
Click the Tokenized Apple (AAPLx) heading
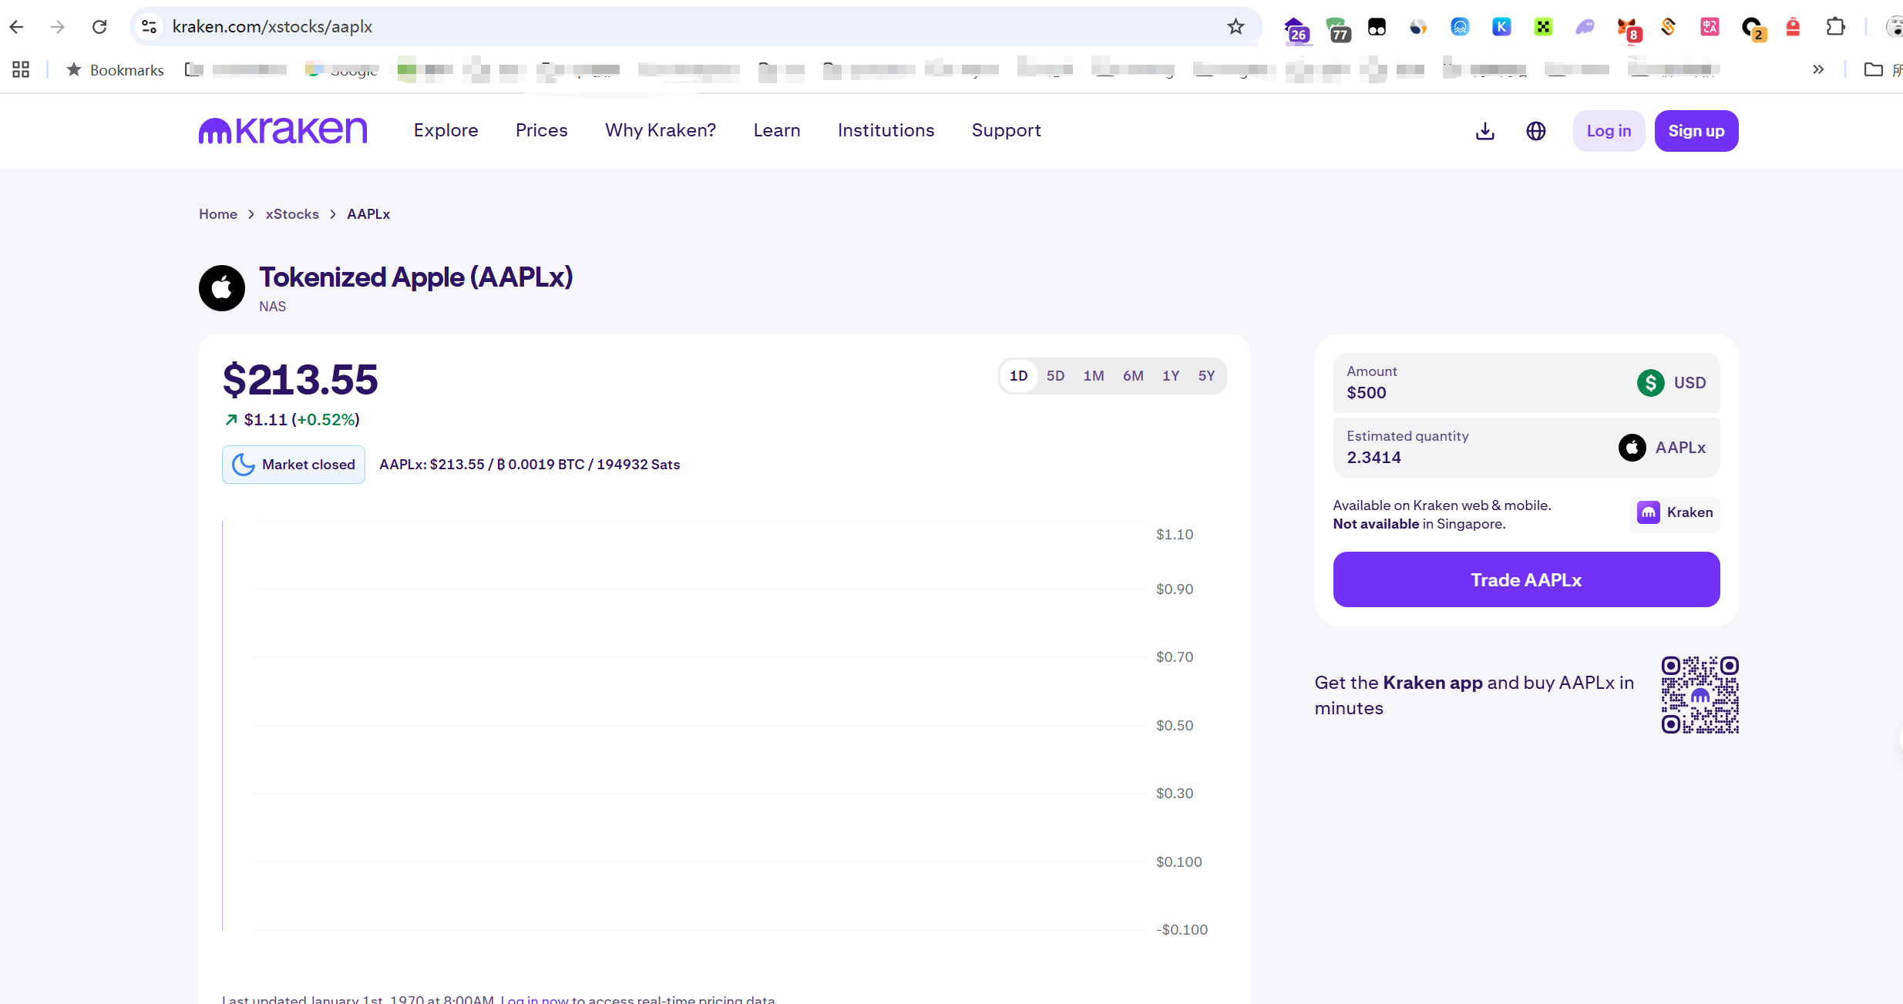click(416, 277)
